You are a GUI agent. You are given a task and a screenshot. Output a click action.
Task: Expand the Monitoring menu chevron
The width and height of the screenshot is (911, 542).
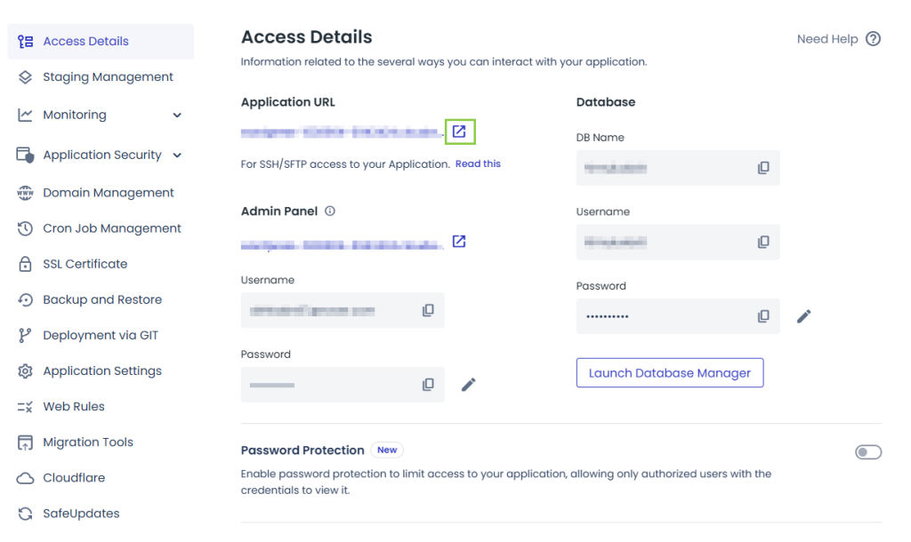[x=177, y=116]
